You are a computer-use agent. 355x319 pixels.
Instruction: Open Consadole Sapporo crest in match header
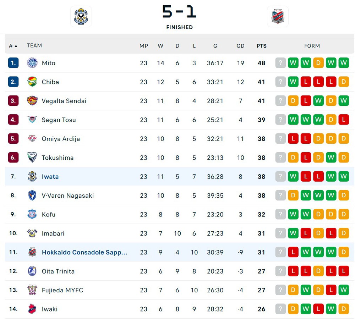[278, 17]
